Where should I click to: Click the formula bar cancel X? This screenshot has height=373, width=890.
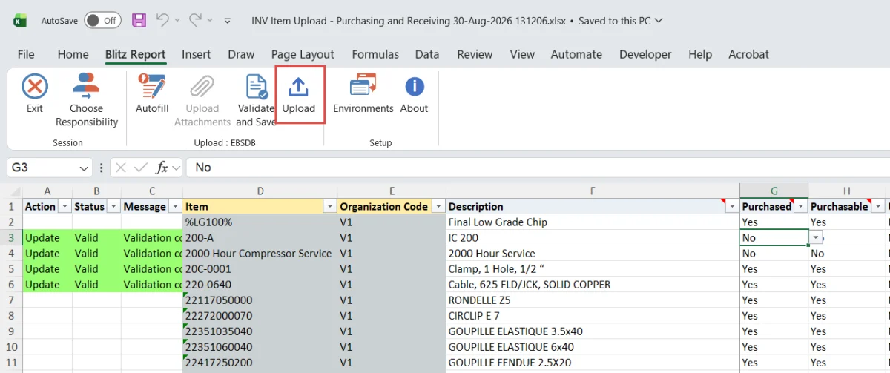point(121,168)
